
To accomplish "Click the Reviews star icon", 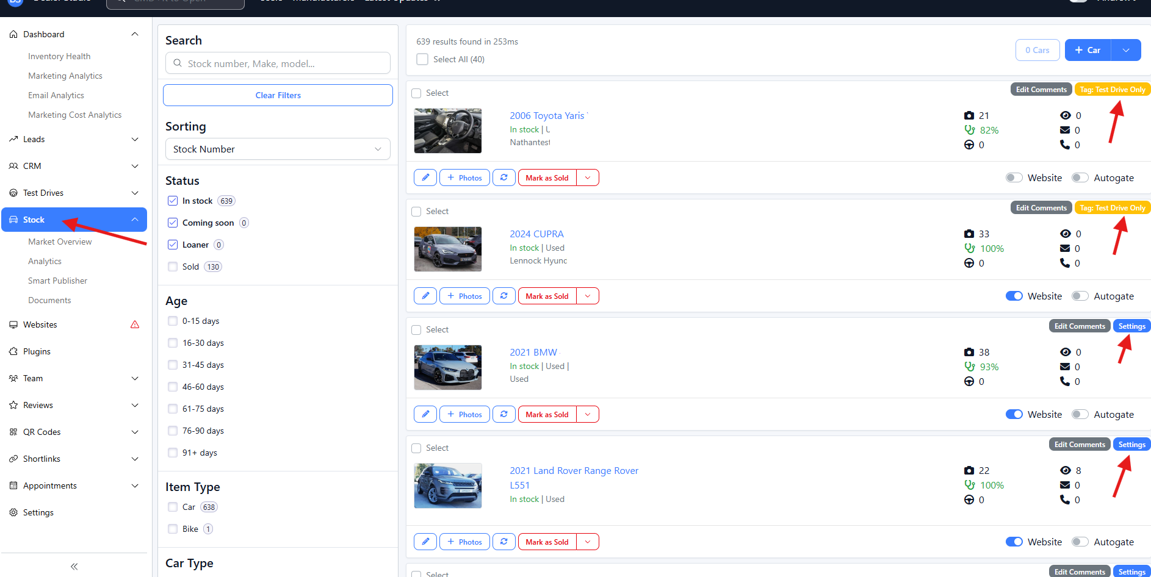I will tap(13, 405).
